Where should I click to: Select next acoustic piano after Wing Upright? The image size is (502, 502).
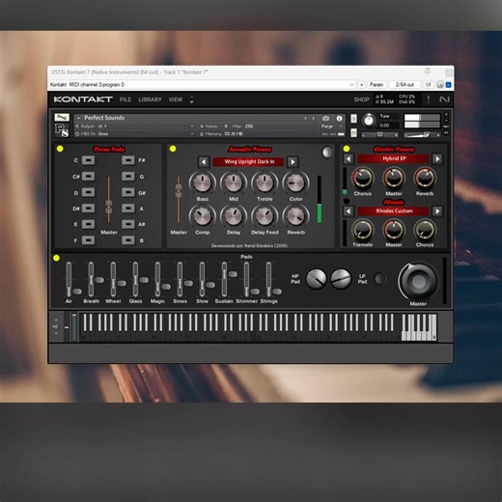tap(293, 162)
